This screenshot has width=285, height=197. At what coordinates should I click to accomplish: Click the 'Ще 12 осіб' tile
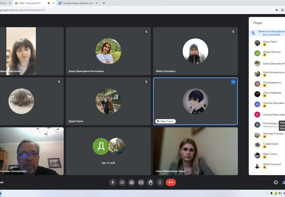(x=108, y=151)
